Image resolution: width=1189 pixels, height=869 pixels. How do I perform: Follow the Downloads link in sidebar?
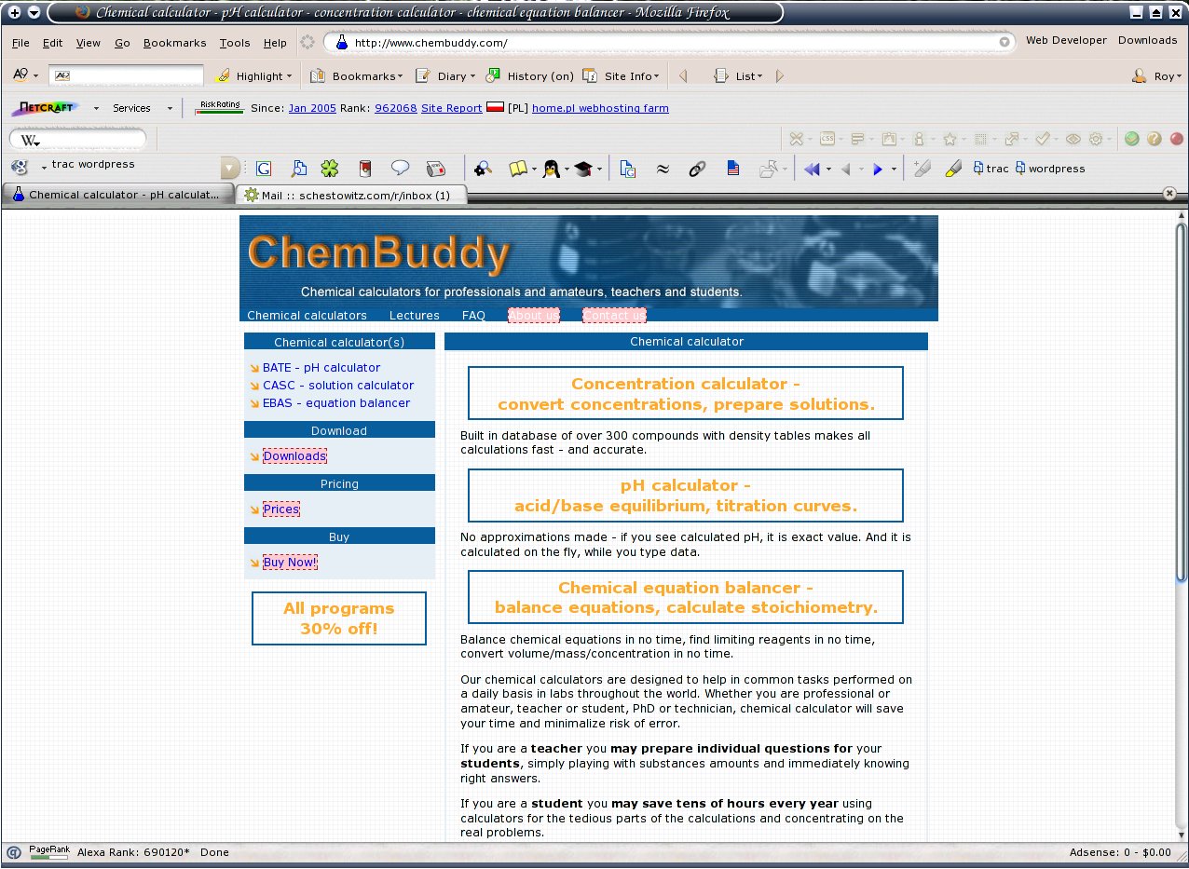coord(294,456)
